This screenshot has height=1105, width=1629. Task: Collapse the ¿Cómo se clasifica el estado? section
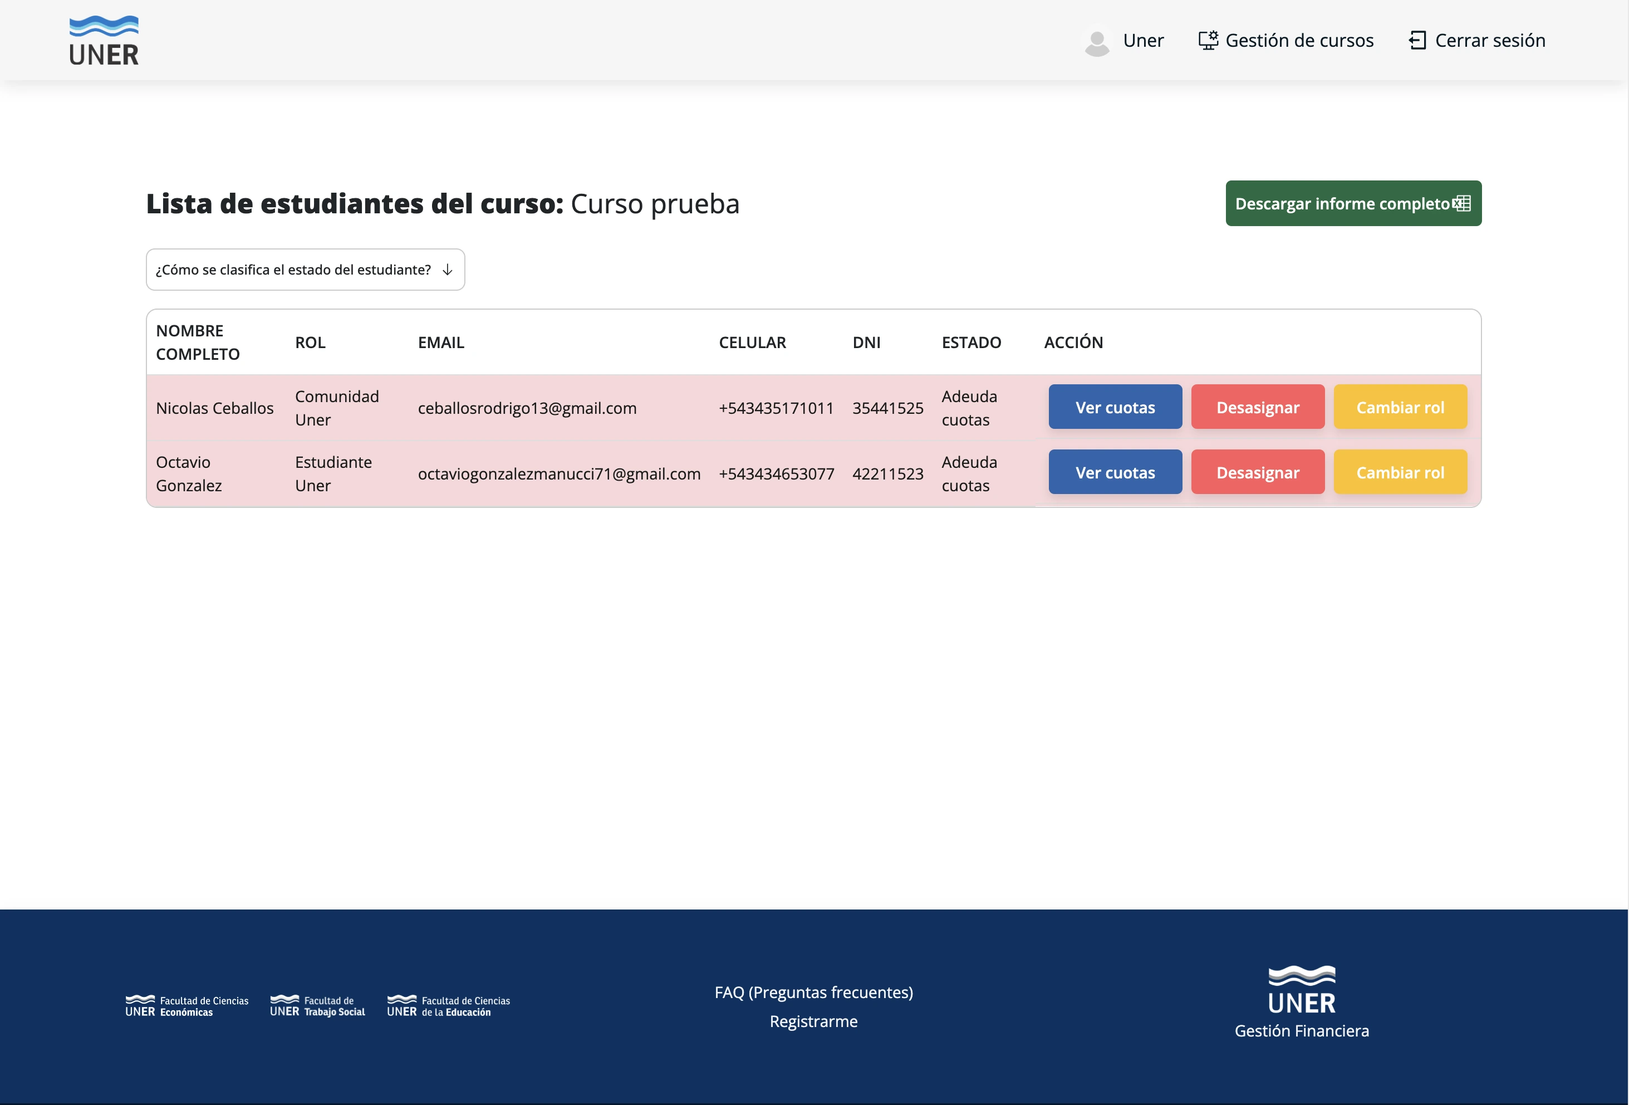coord(305,269)
